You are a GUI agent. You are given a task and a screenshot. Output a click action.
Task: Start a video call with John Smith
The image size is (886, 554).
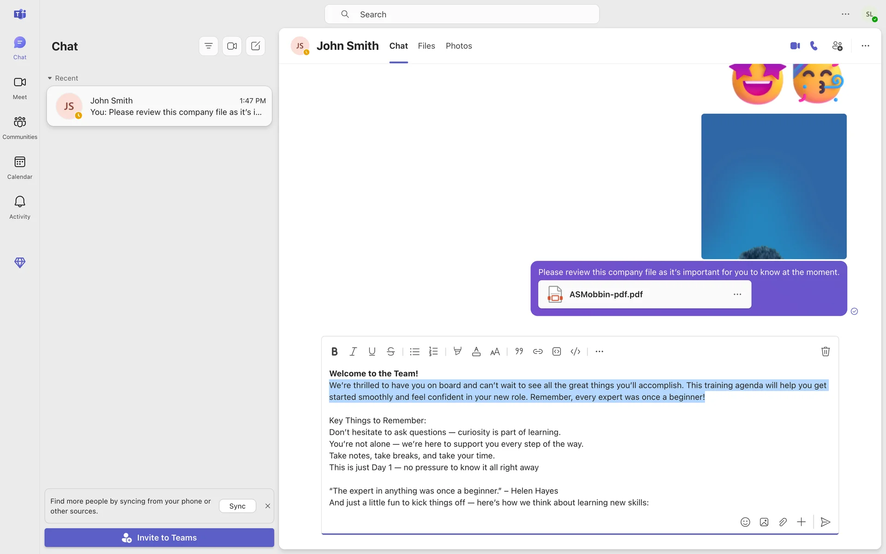click(795, 46)
